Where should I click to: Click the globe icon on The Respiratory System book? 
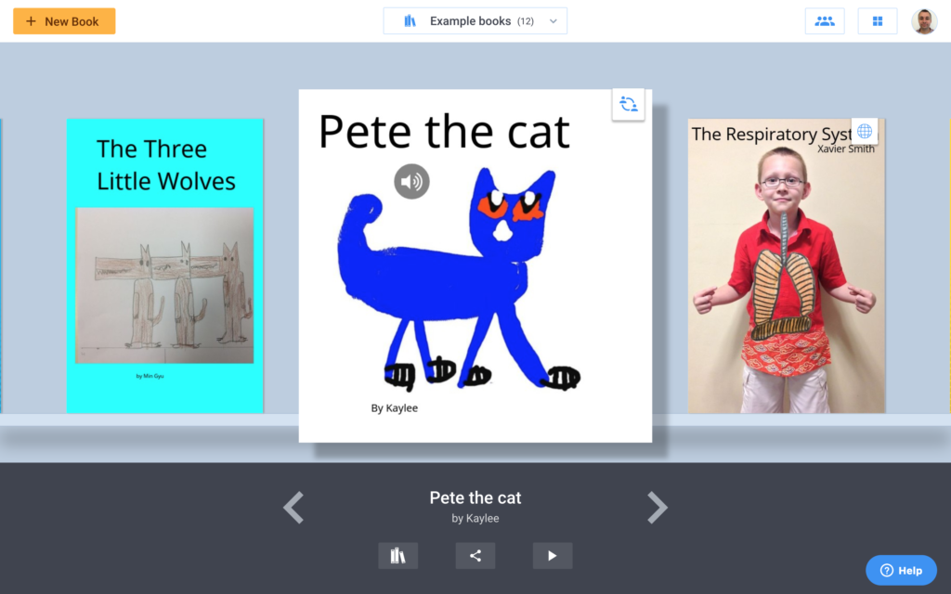tap(864, 131)
